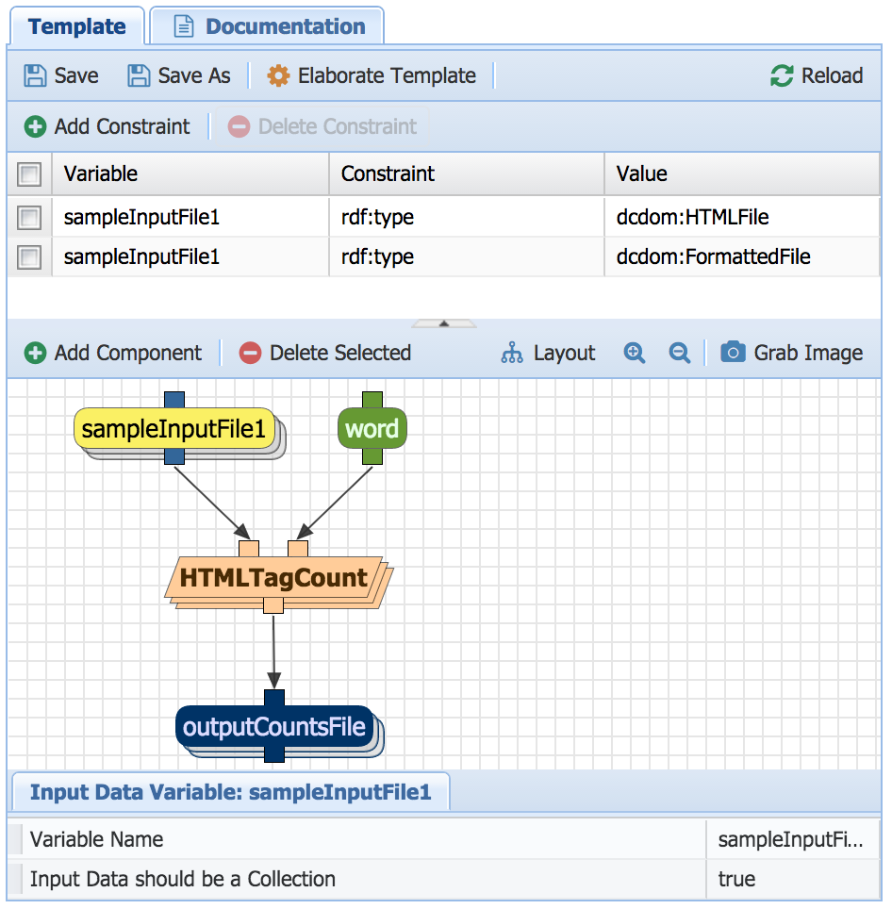Select the green word parameter node
892x909 pixels.
(372, 430)
